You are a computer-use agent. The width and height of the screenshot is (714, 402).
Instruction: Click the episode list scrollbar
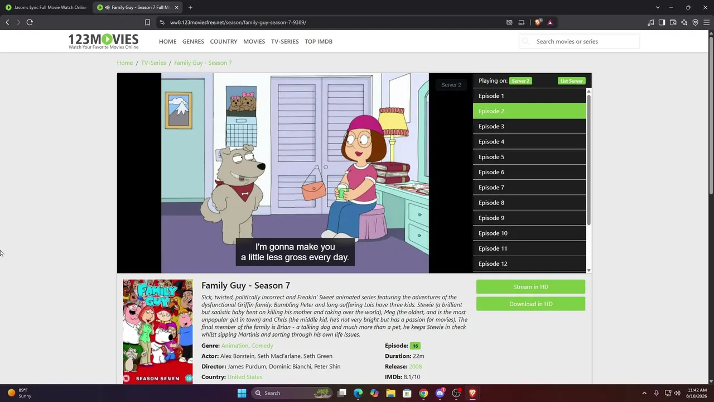click(x=588, y=161)
